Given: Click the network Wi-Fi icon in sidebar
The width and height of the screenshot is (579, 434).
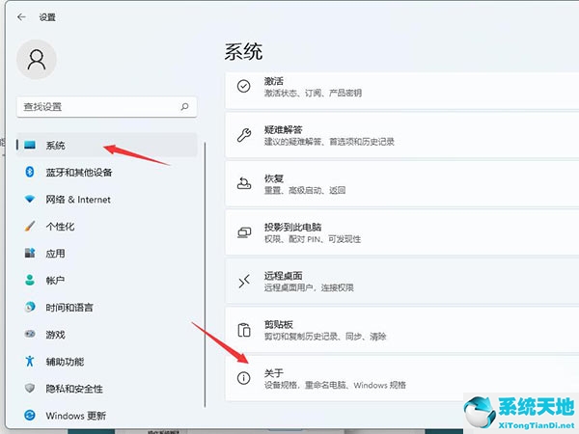Looking at the screenshot, I should coord(30,200).
